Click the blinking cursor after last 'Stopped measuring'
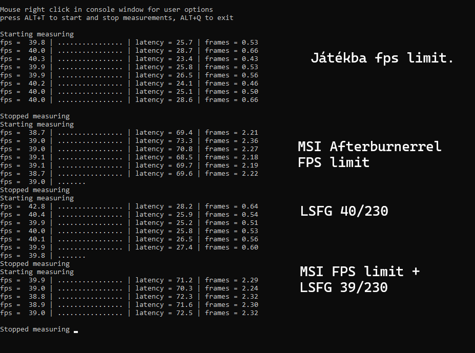Viewport: 475px width, 353px height. pos(76,331)
